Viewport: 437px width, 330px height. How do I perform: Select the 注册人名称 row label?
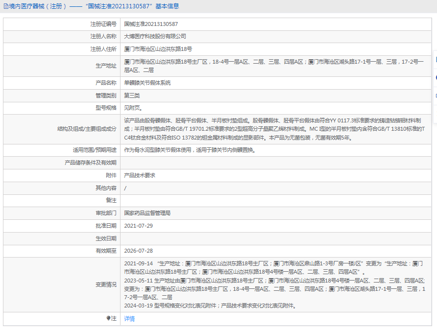click(x=103, y=37)
